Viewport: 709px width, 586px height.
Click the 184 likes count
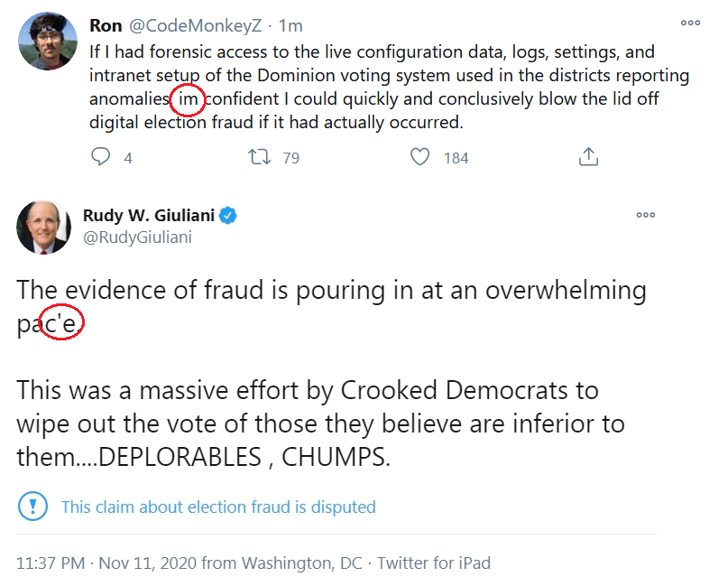[x=456, y=158]
